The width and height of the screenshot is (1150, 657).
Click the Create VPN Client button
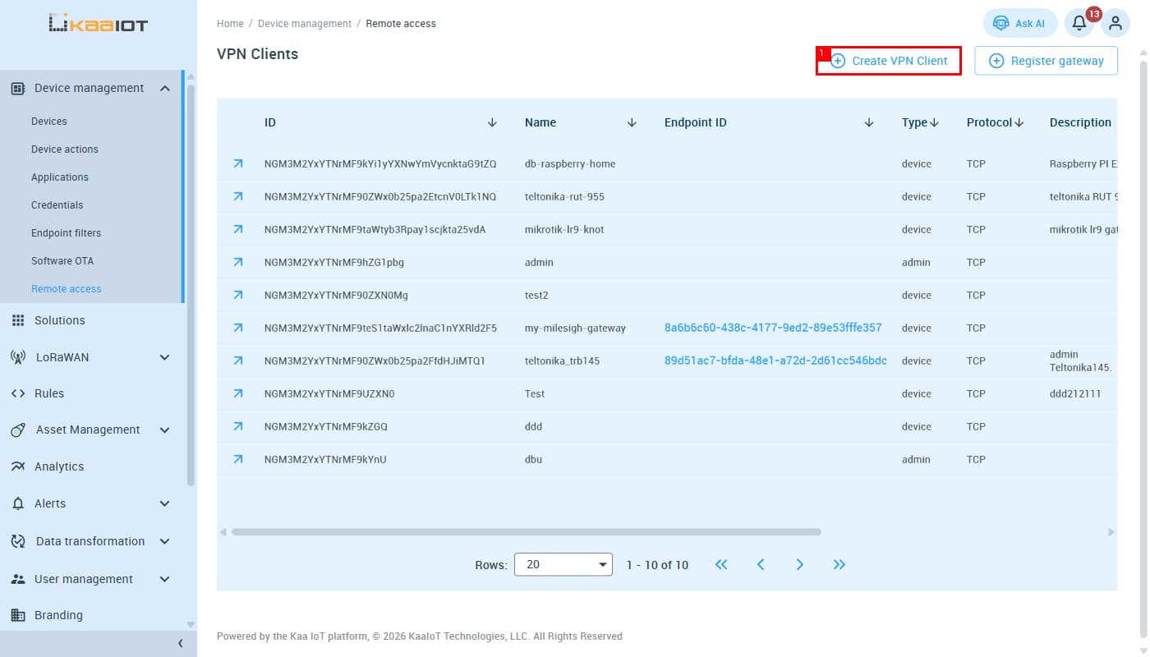coord(889,61)
